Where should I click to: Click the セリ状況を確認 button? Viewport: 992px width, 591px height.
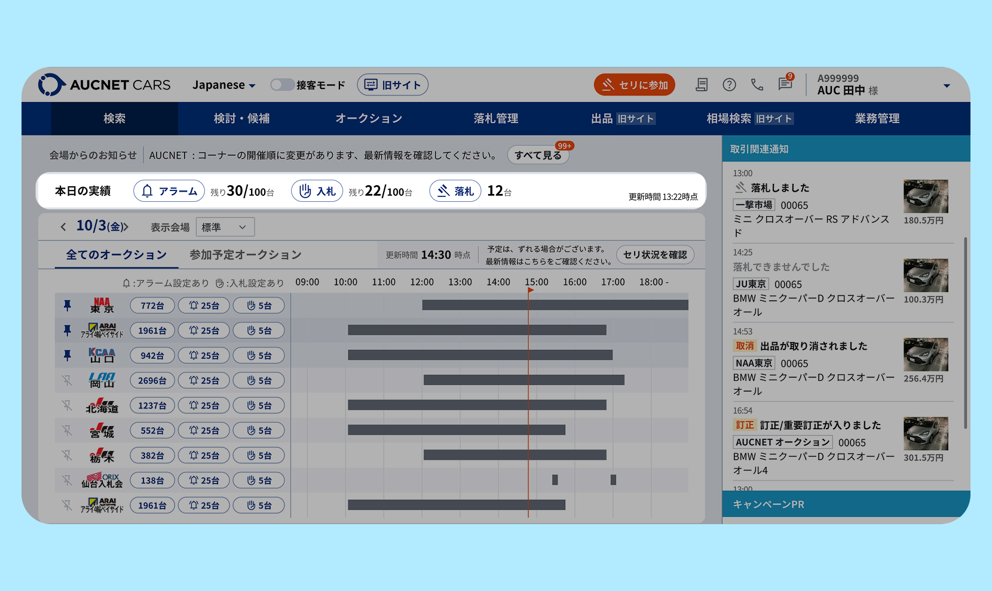coord(655,255)
